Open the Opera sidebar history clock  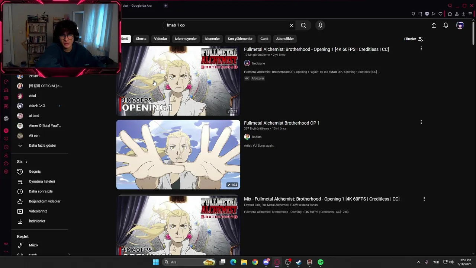coord(6,147)
